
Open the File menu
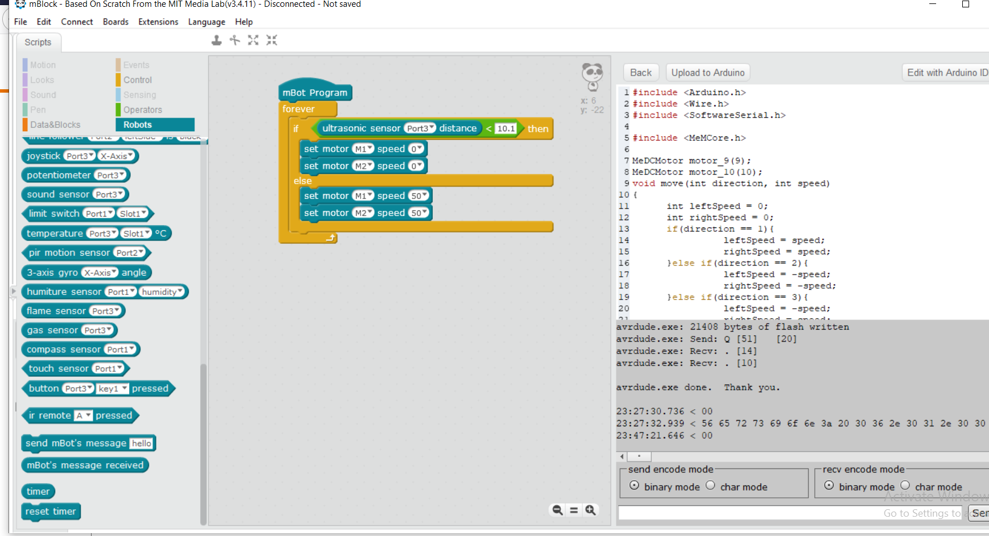[20, 22]
